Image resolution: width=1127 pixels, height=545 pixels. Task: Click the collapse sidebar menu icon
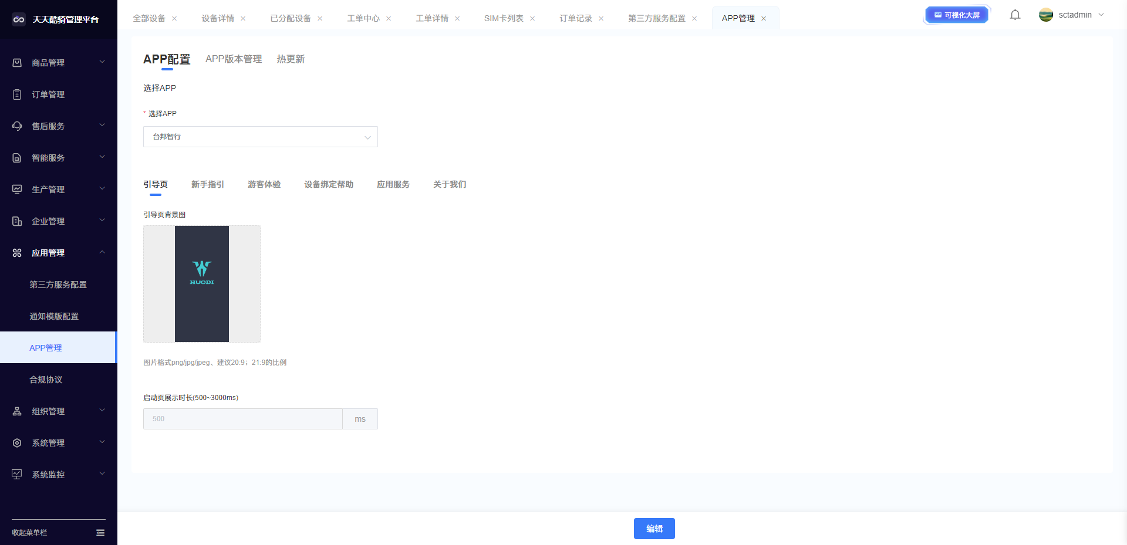coord(100,533)
